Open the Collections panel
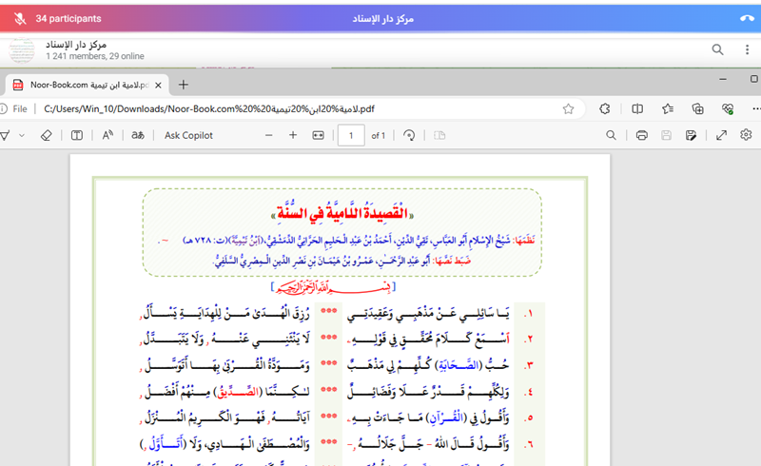761x466 pixels. [697, 108]
